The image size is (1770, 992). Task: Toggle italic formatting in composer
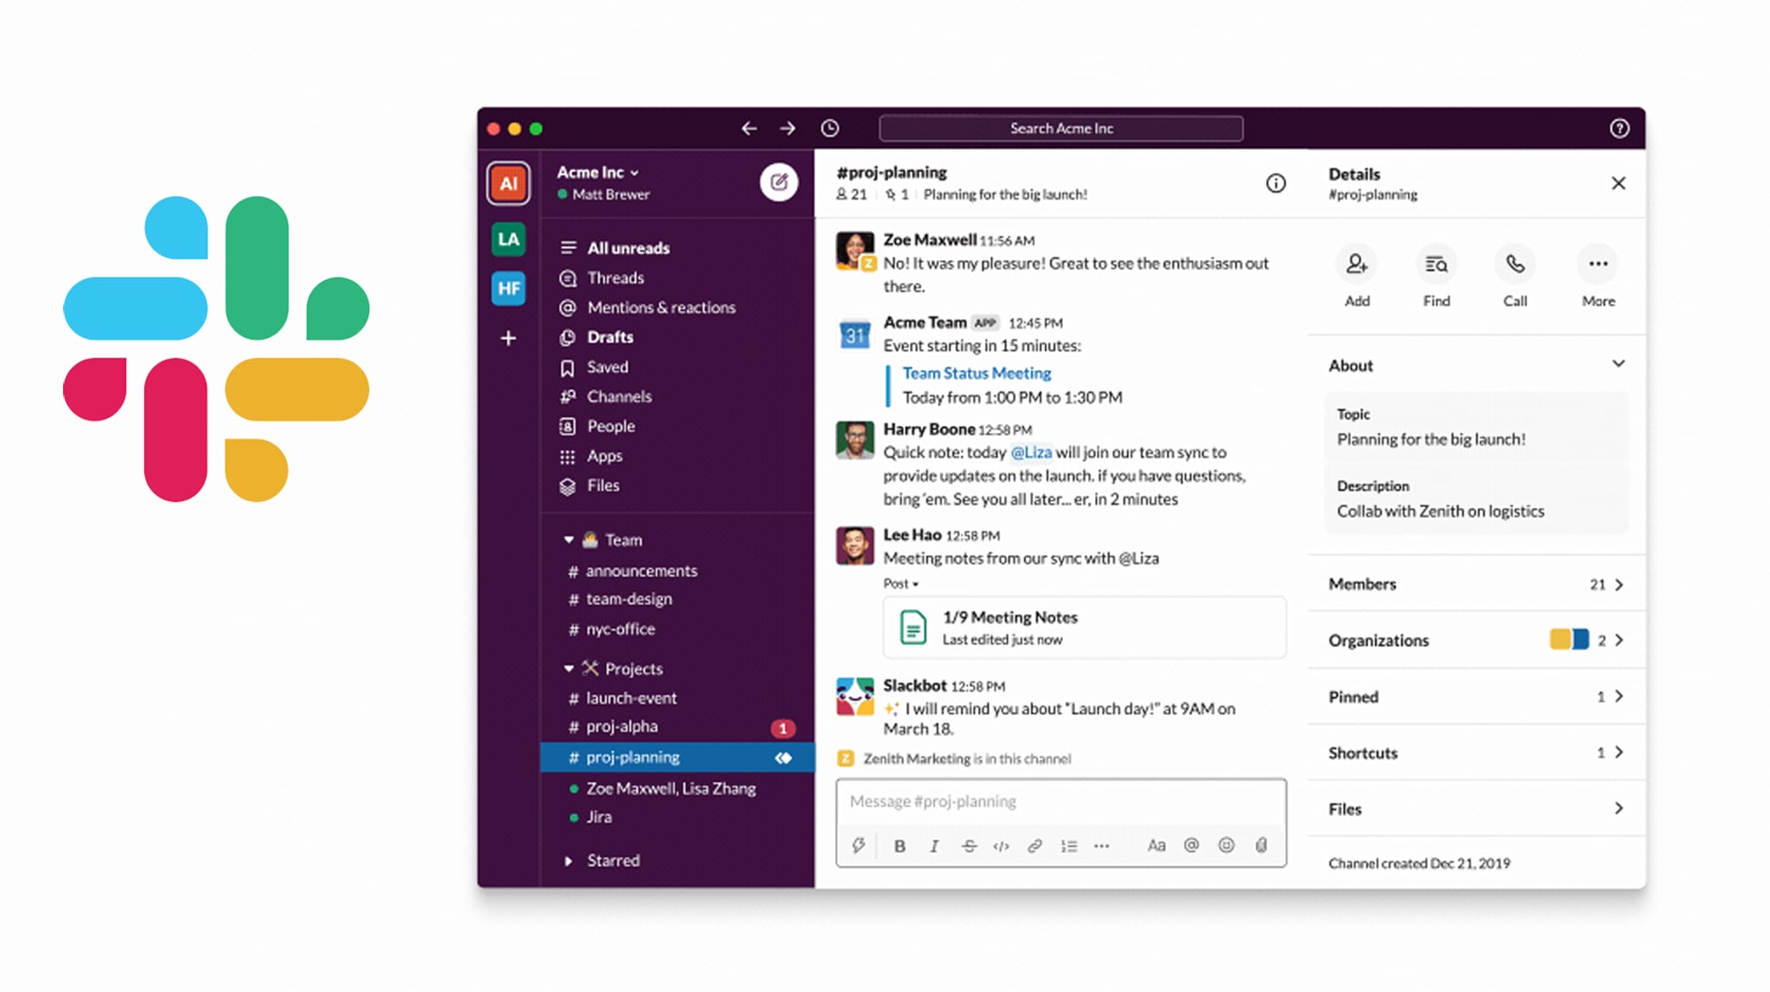[x=934, y=846]
